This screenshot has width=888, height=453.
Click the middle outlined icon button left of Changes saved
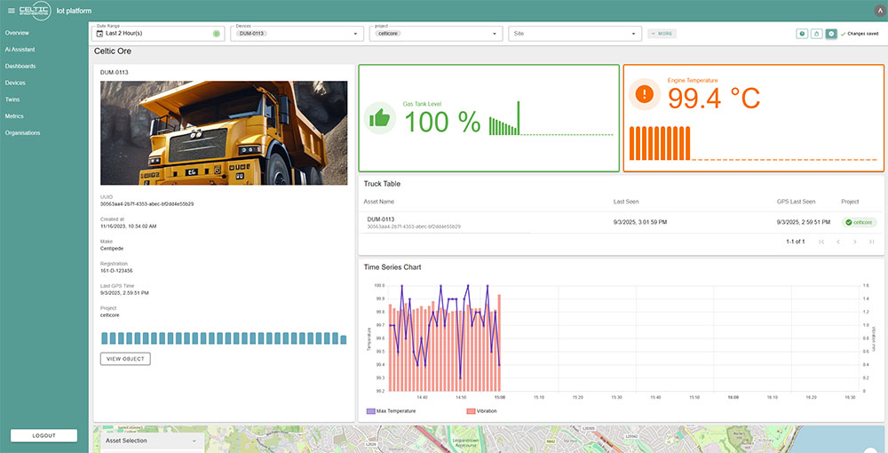(x=817, y=34)
